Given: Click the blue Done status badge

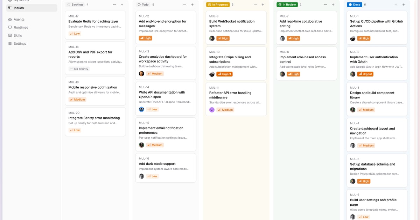Looking at the screenshot, I should point(355,5).
